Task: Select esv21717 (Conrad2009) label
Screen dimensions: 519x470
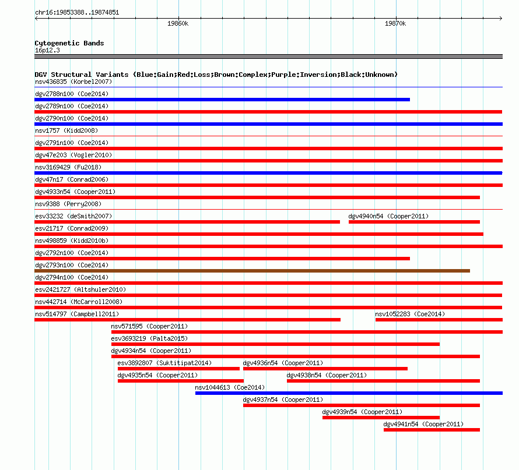Action: click(x=72, y=228)
